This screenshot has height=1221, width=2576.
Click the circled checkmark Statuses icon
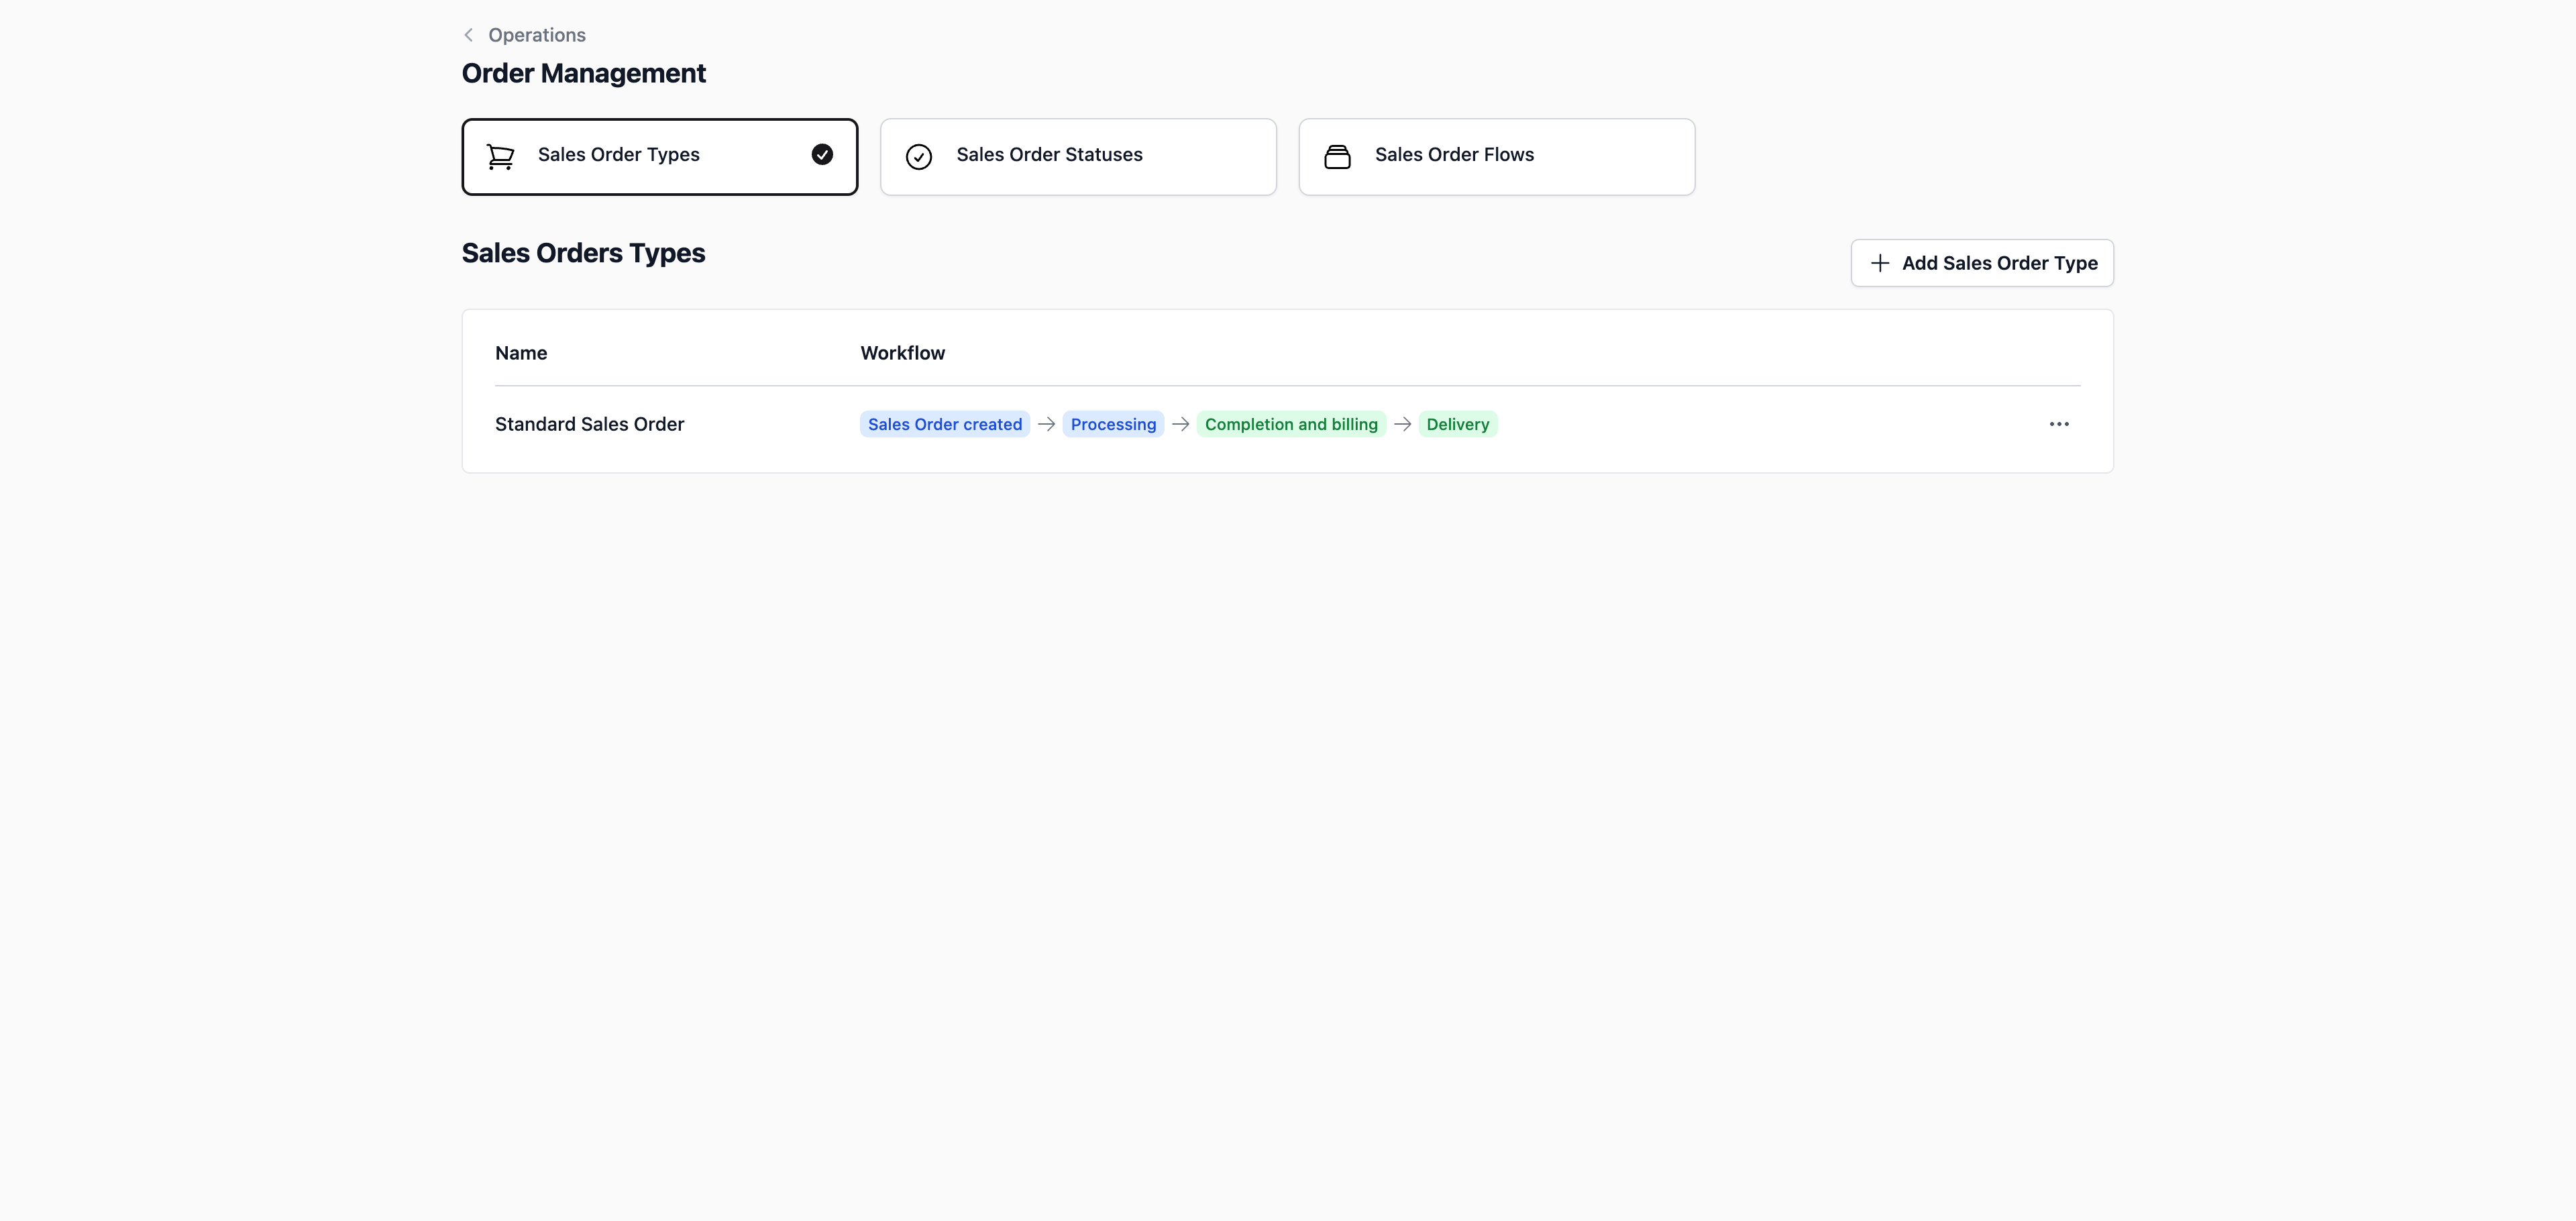tap(918, 157)
